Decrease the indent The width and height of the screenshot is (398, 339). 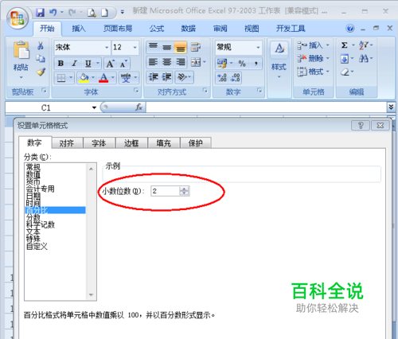153,77
